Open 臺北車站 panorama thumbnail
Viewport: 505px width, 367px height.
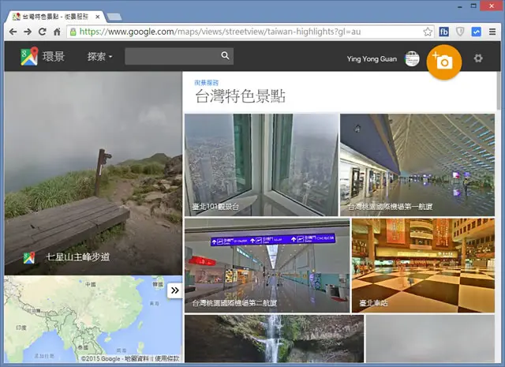pyautogui.click(x=423, y=265)
